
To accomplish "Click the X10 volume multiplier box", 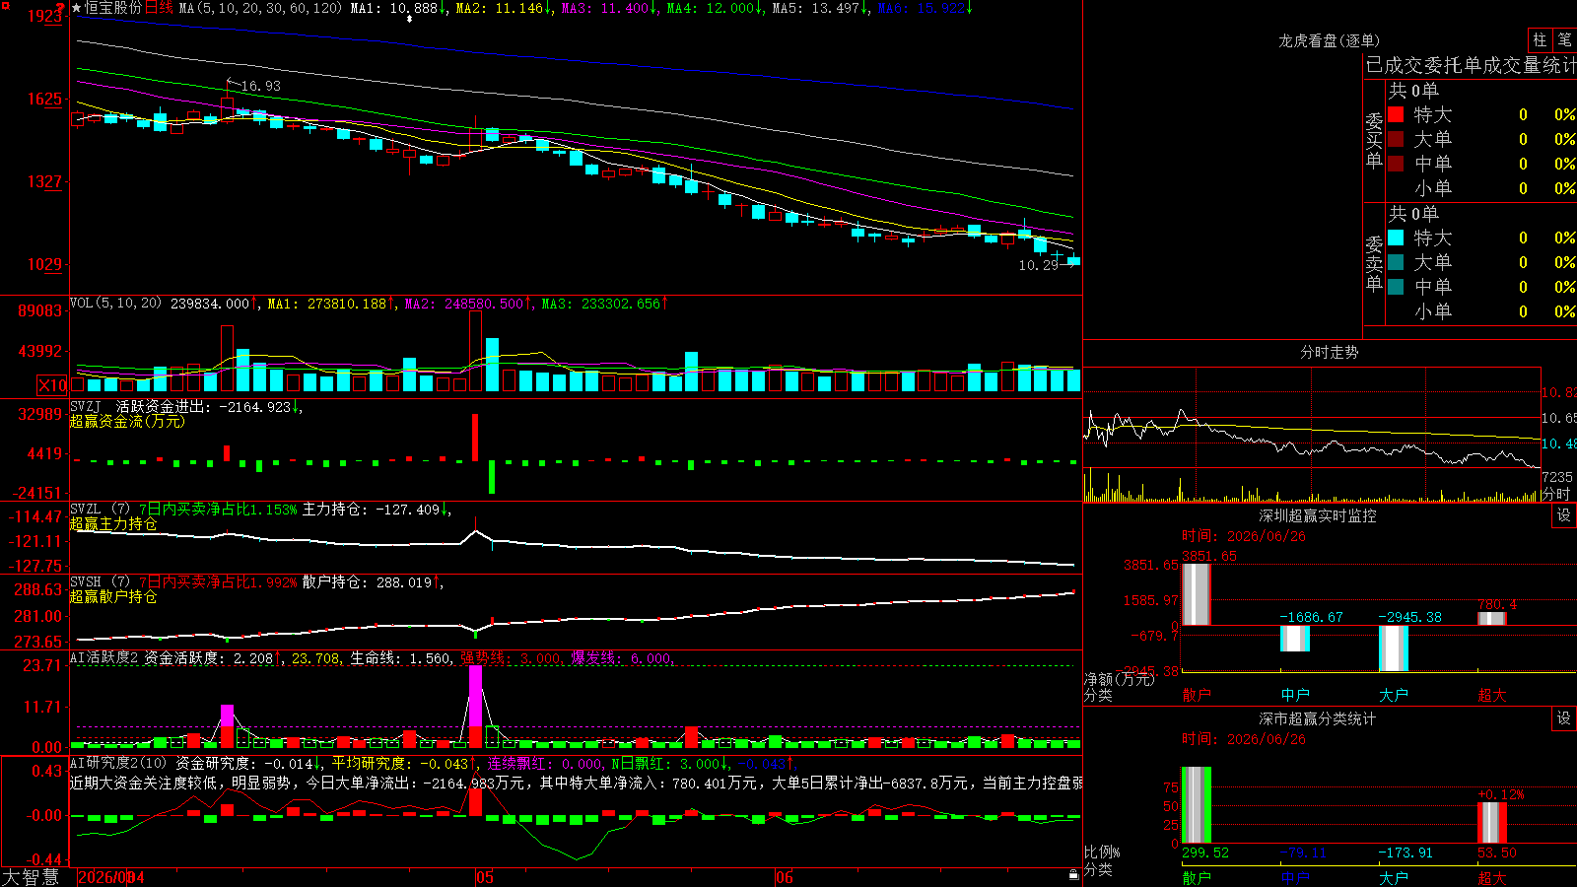I will point(52,385).
